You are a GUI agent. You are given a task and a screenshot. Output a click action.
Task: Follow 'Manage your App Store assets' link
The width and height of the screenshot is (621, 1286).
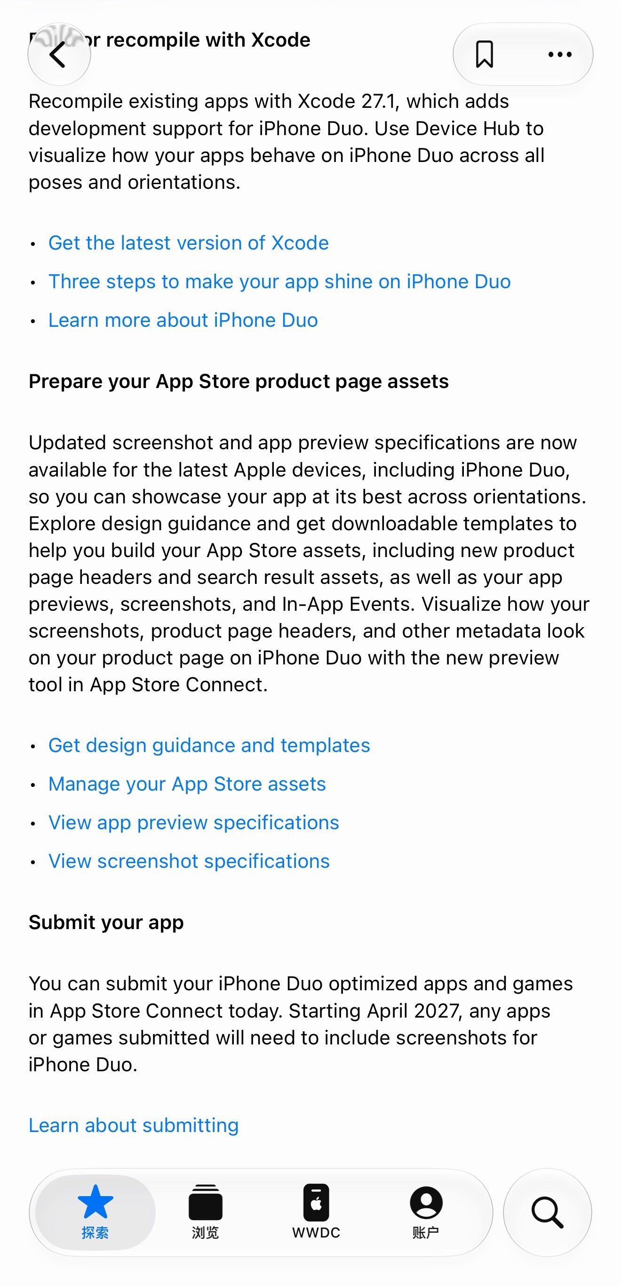187,784
